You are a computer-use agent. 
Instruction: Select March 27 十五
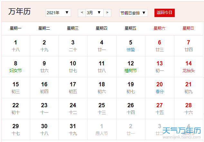[x=160, y=109]
